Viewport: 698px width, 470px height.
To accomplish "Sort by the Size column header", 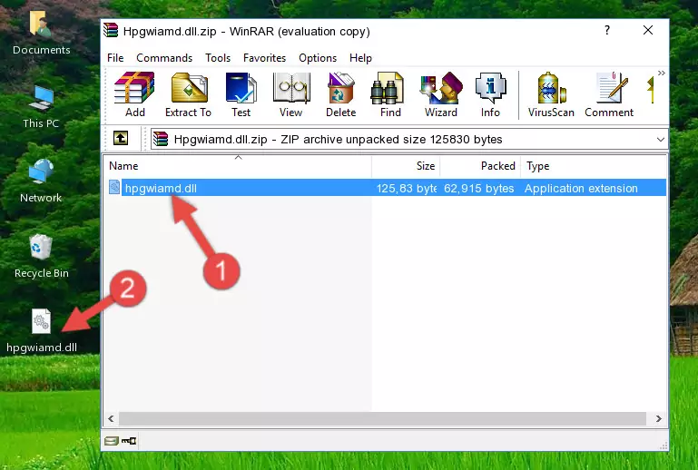I will [406, 166].
